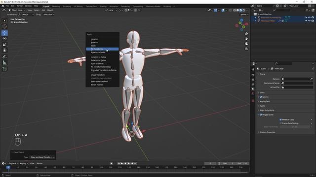Toggle visibility eye of the Mannequin Mesh object
316x177 pixels.
click(310, 21)
